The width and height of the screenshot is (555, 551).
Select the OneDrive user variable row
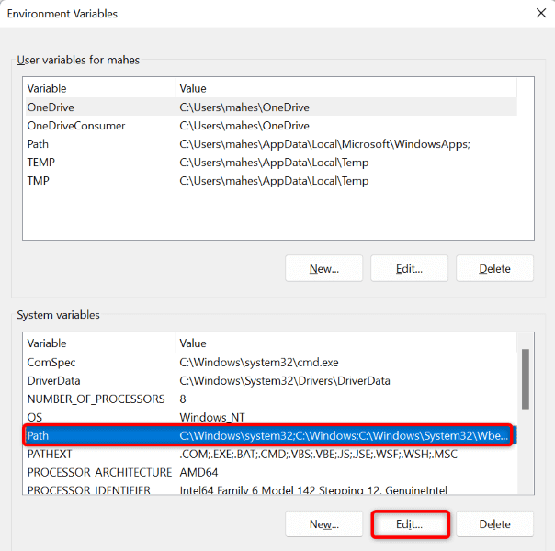point(271,107)
